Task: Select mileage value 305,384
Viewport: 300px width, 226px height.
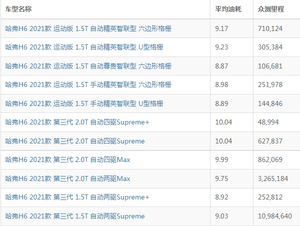Action: (x=270, y=47)
